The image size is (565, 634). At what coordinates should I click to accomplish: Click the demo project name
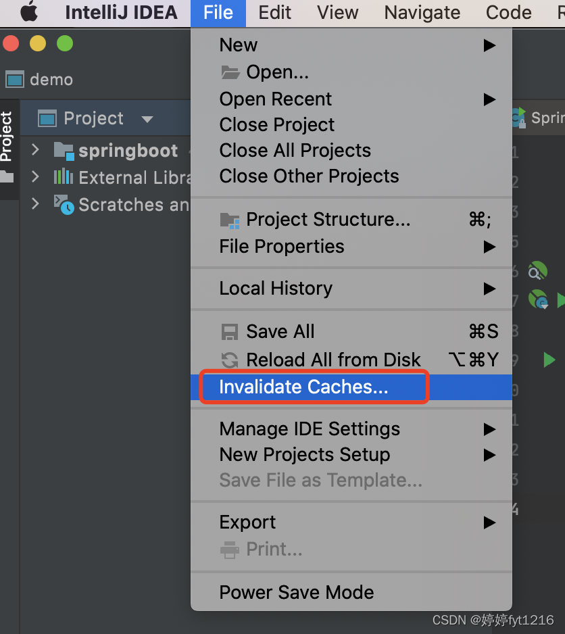tap(51, 80)
